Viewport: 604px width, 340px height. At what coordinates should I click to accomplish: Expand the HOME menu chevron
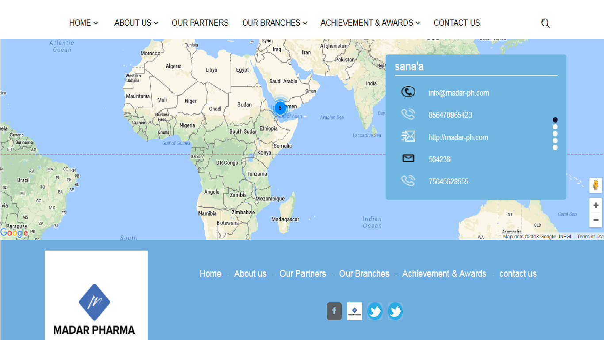[96, 23]
